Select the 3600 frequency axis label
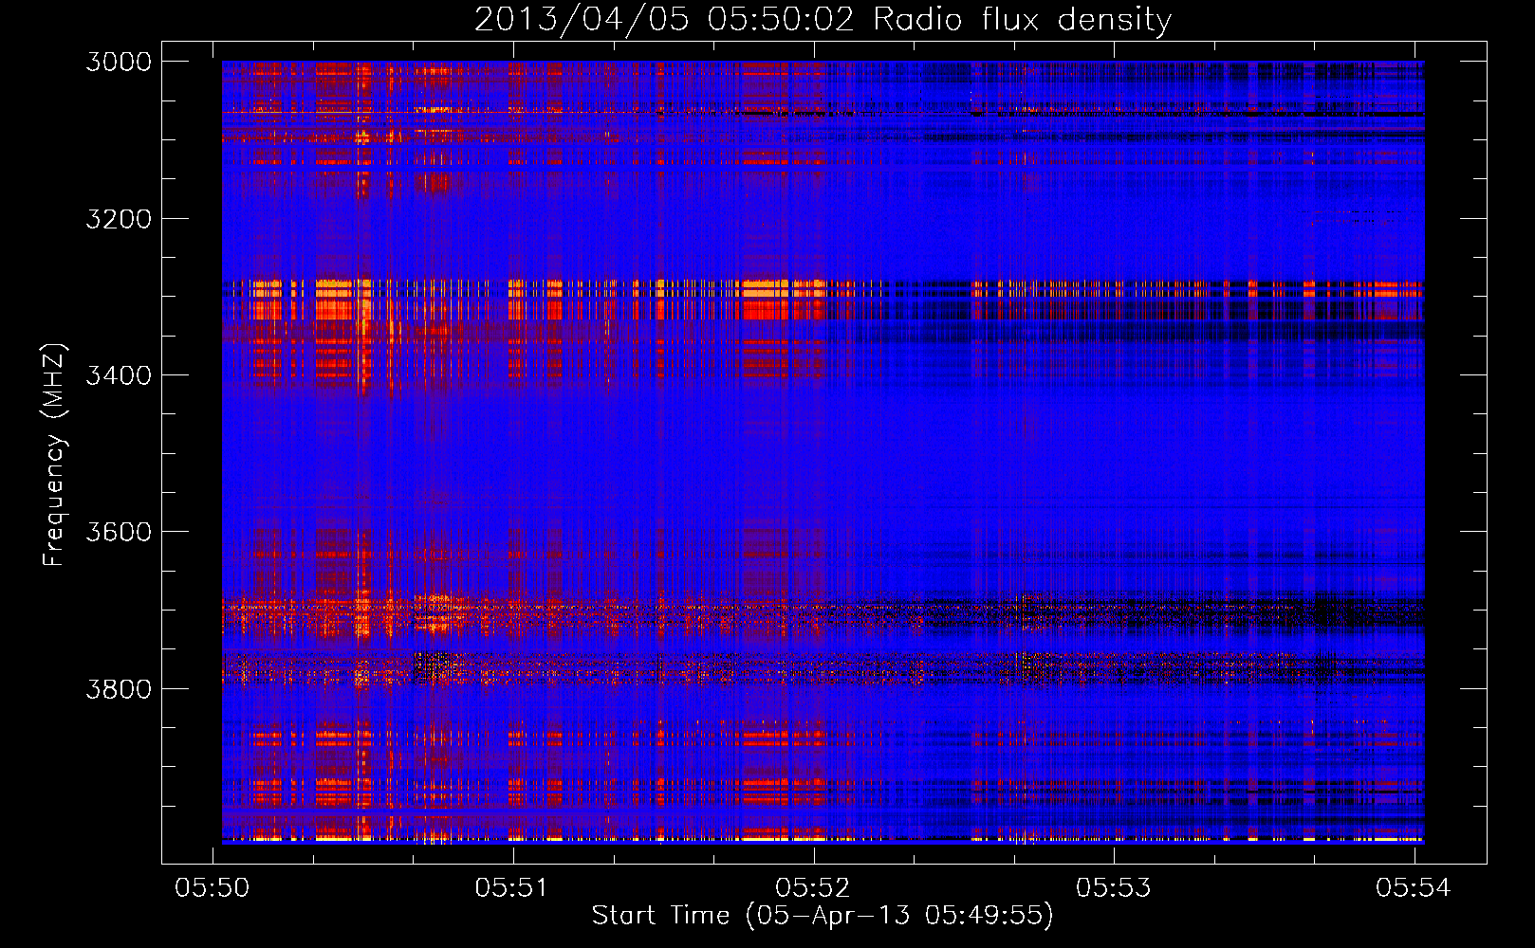The image size is (1535, 948). 119,532
